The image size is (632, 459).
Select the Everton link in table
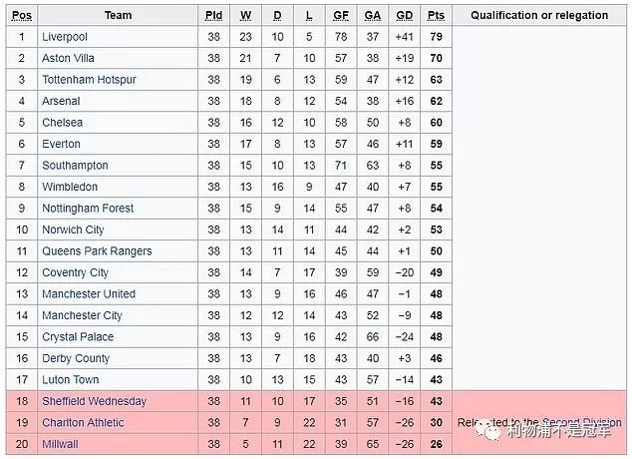tap(61, 144)
